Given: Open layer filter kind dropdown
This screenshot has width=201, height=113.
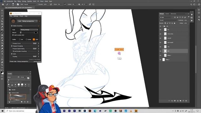Looking at the screenshot, I should (166, 17).
